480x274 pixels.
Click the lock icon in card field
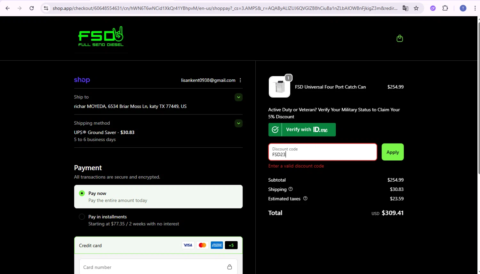tap(229, 267)
